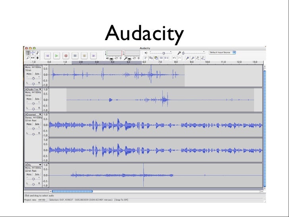Image resolution: width=289 pixels, height=217 pixels.
Task: Click the input level meter
Action: coord(132,53)
